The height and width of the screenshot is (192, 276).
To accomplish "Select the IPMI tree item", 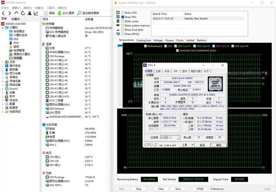I will [x=14, y=43].
